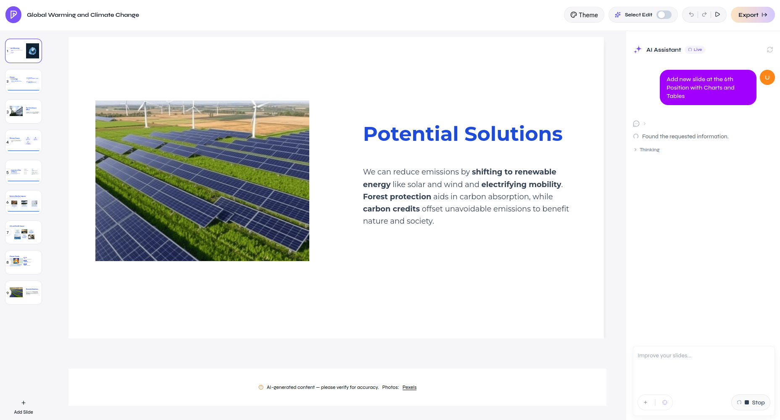Click the solar panel image on slide
780x420 pixels.
click(x=202, y=181)
